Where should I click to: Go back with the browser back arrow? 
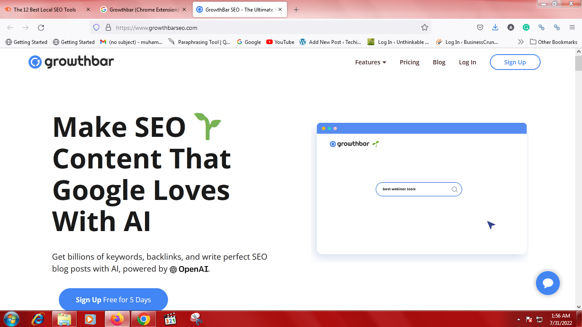click(x=10, y=28)
